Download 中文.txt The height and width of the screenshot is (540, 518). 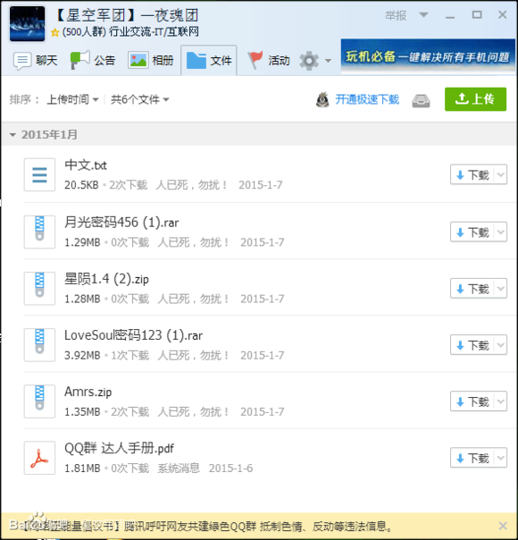[x=472, y=174]
